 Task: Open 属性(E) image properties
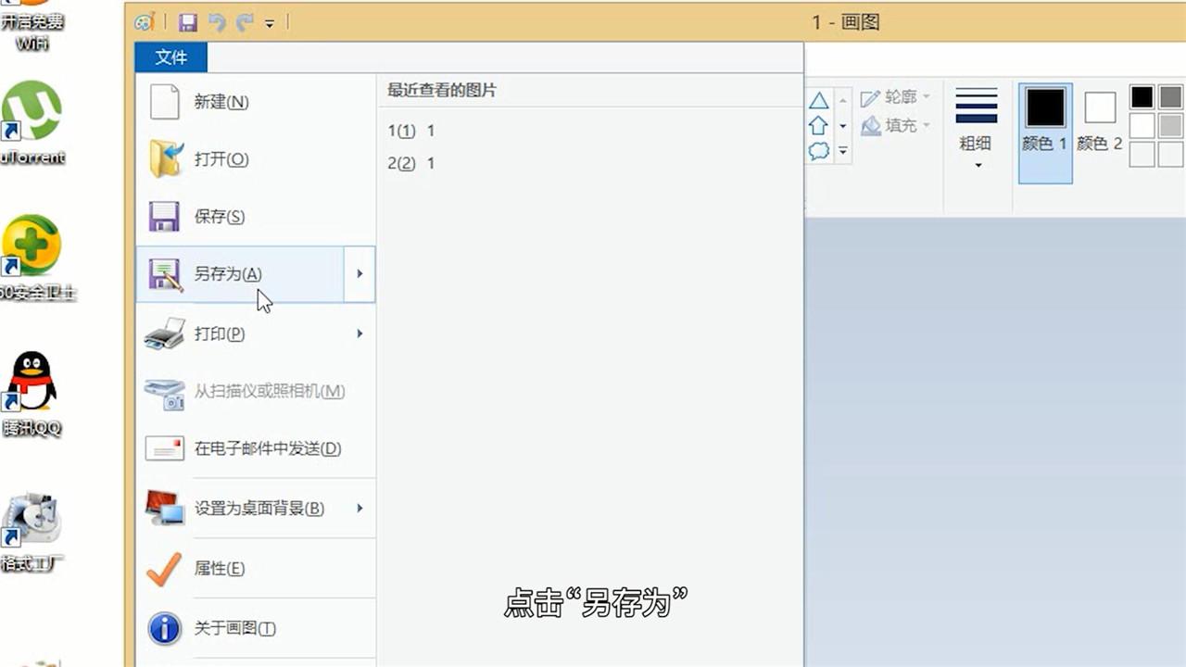255,569
